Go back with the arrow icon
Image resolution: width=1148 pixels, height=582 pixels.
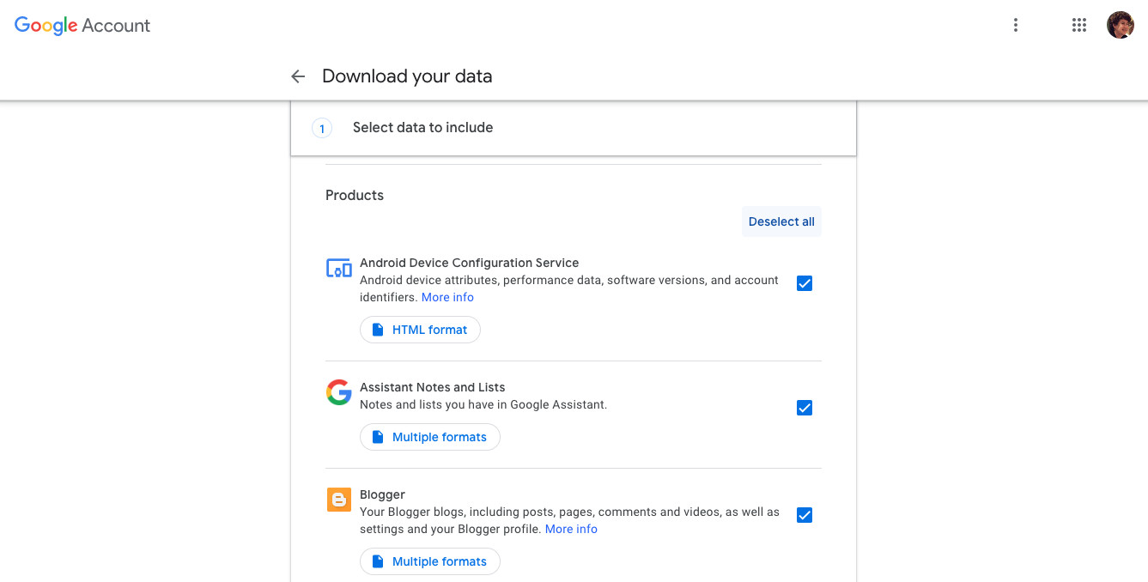tap(298, 76)
